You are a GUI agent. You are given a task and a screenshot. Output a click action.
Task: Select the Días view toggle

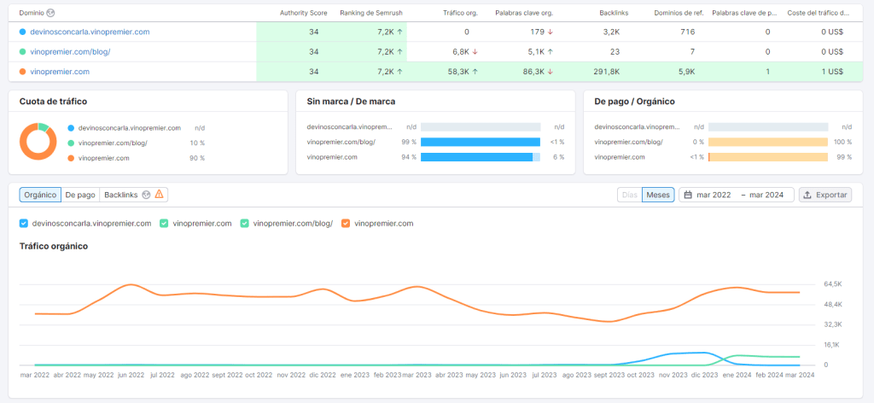click(x=629, y=195)
